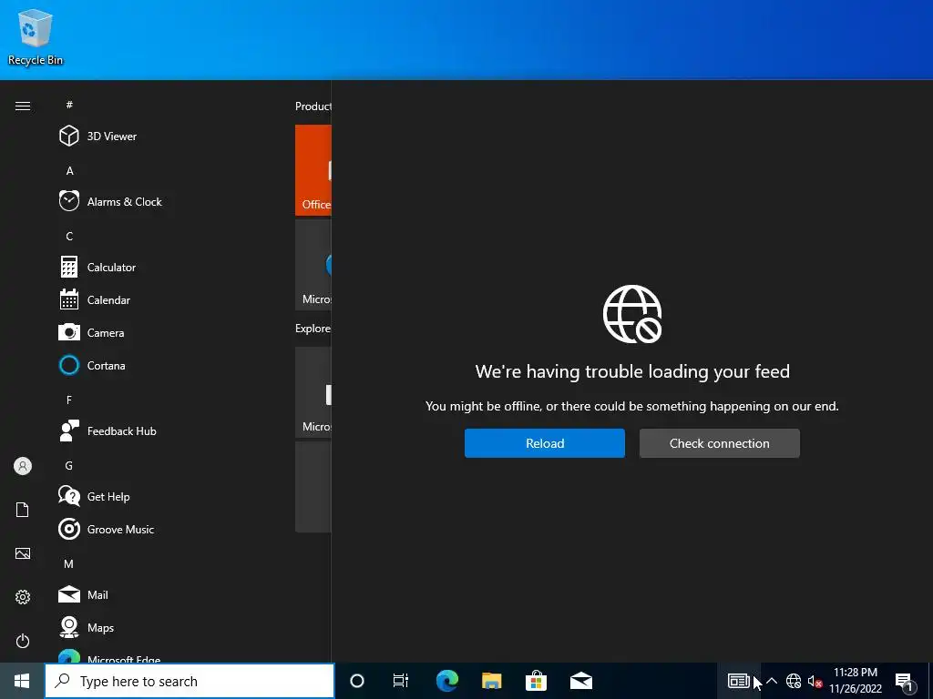
Task: Select the M letter group header
Action: click(x=69, y=563)
